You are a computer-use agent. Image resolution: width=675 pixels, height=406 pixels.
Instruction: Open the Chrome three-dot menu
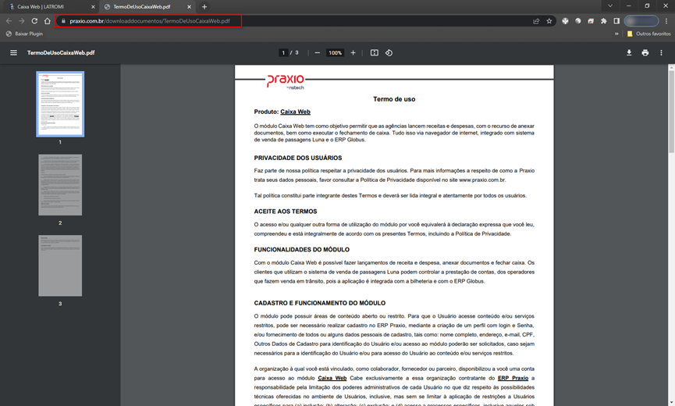click(666, 20)
